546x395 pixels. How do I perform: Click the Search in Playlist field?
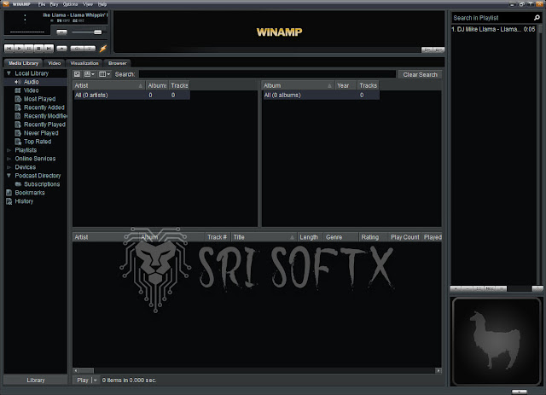492,18
